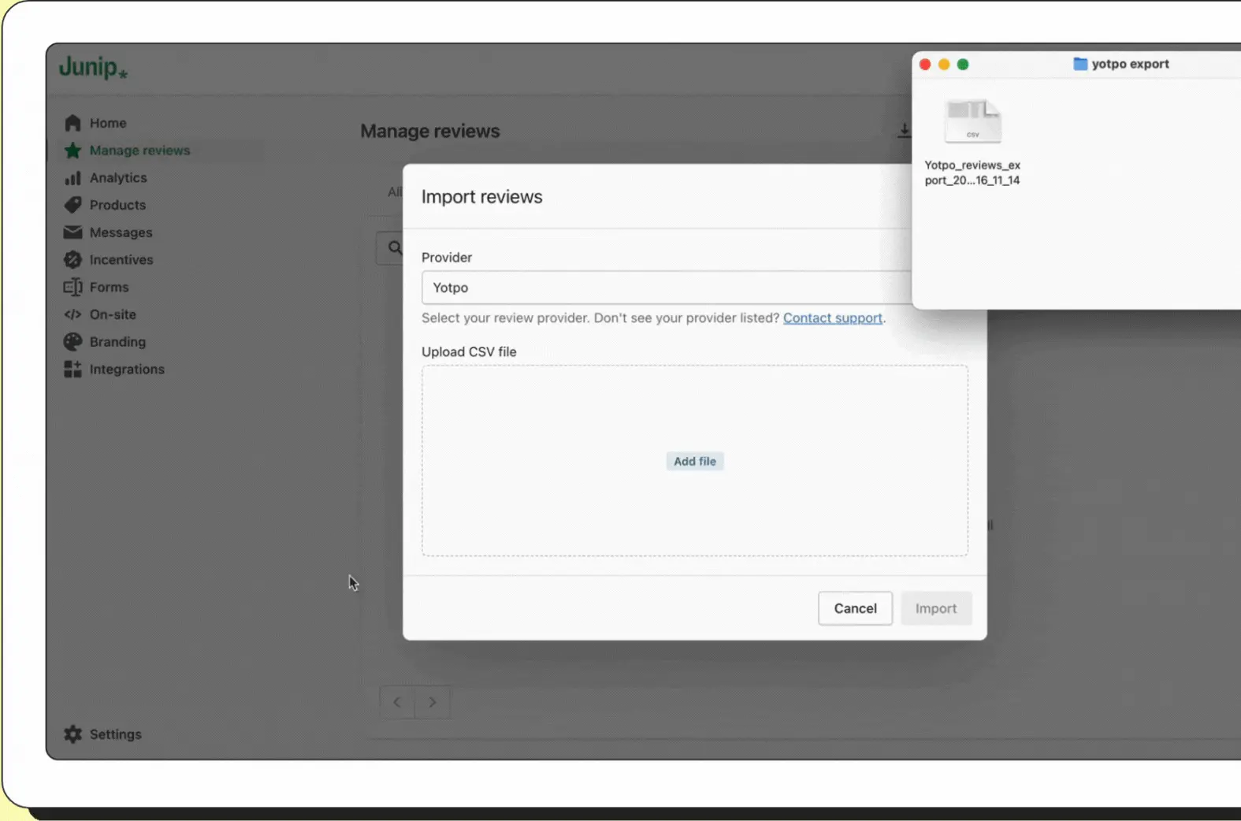Click the yotpo export window title
This screenshot has height=821, width=1241.
[x=1130, y=64]
